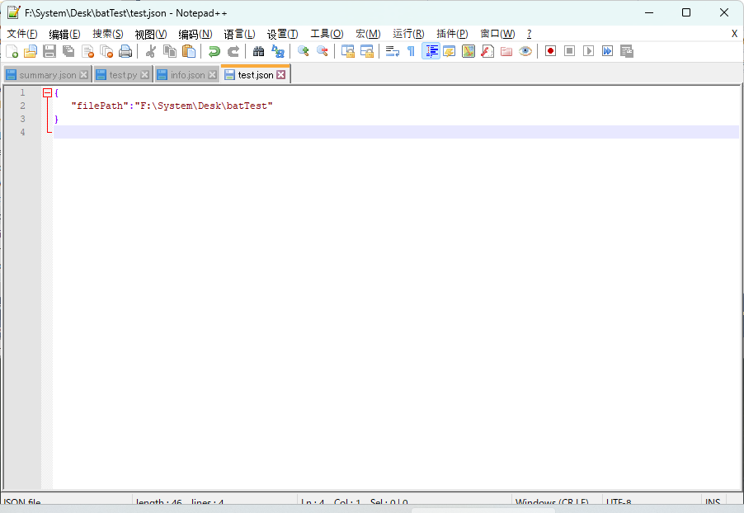Toggle synchronized horizontal scrolling icon
744x513 pixels.
click(367, 51)
